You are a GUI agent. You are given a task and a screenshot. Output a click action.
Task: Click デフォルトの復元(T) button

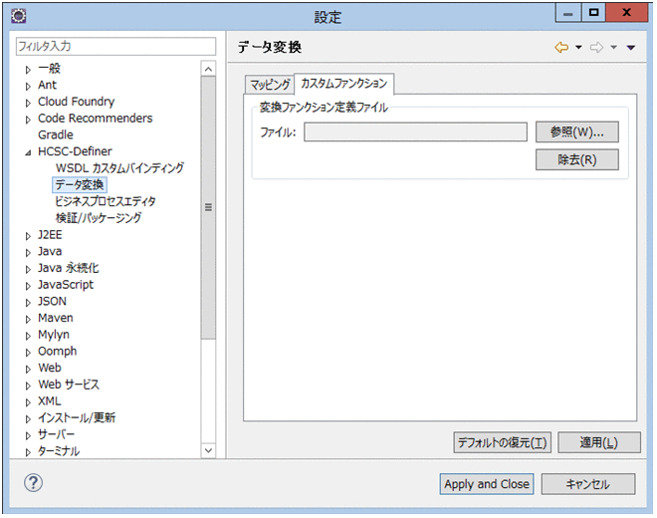pos(502,442)
